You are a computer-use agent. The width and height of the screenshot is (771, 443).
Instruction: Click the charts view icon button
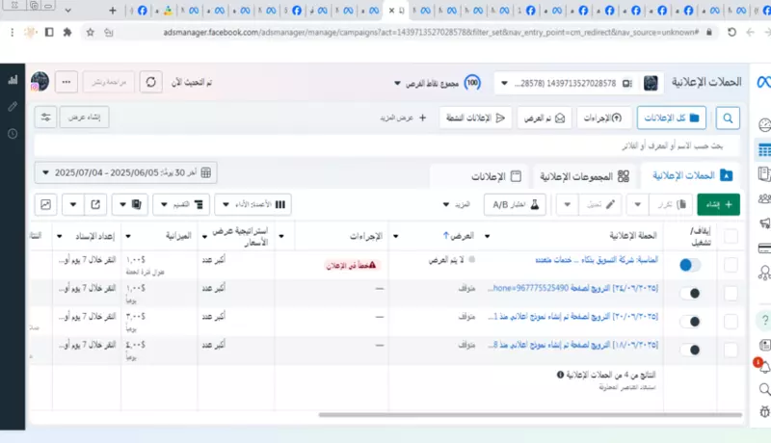point(45,204)
